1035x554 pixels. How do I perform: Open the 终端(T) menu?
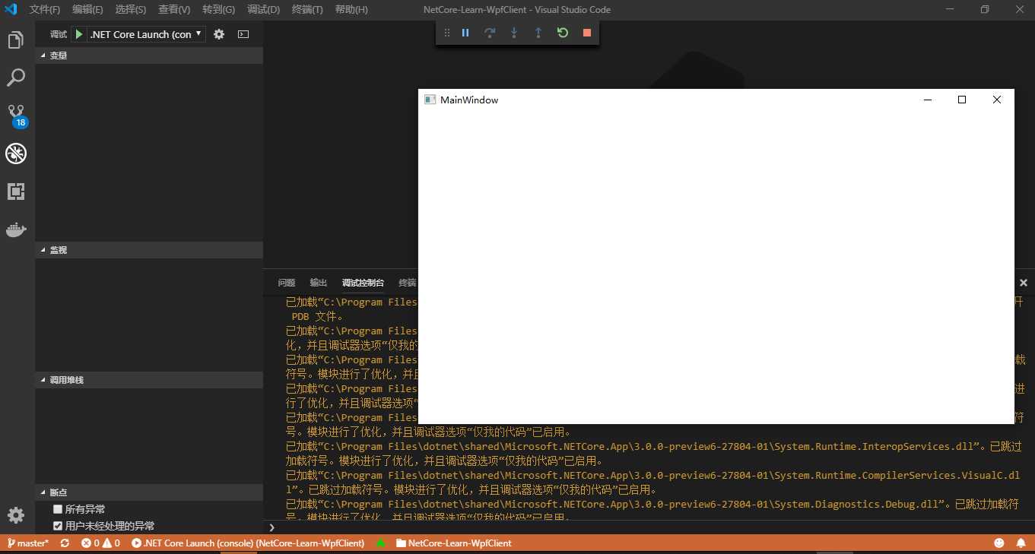[307, 9]
